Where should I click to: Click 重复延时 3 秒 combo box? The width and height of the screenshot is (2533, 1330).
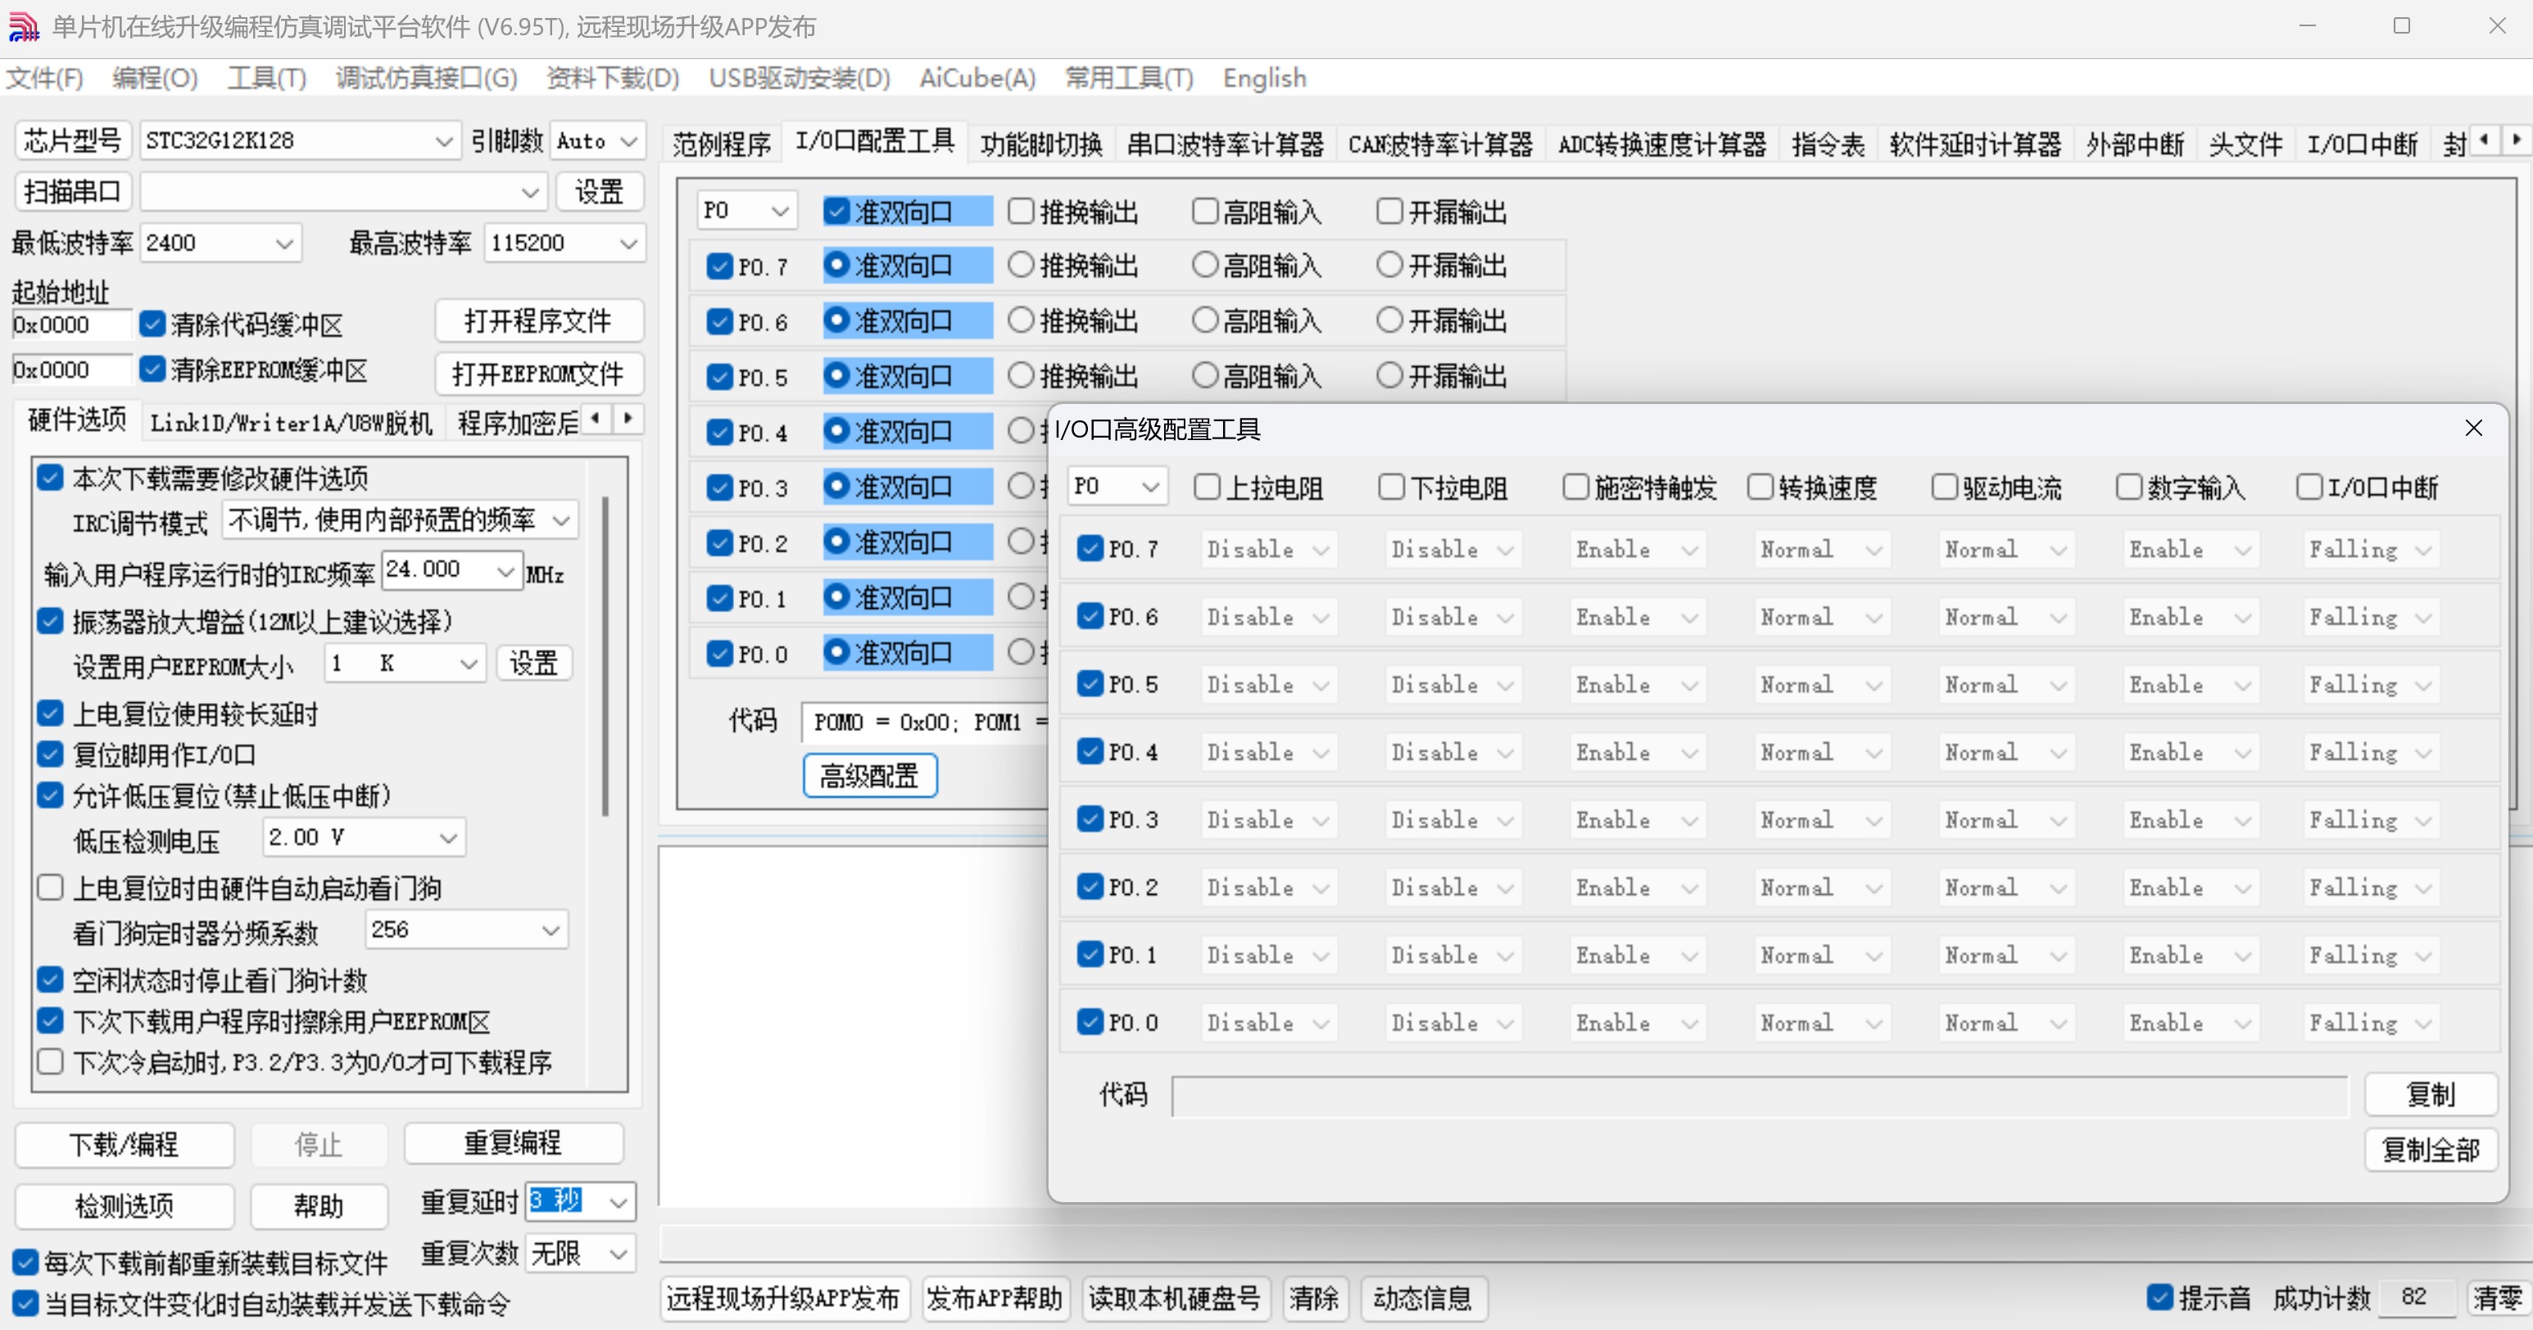pyautogui.click(x=580, y=1201)
